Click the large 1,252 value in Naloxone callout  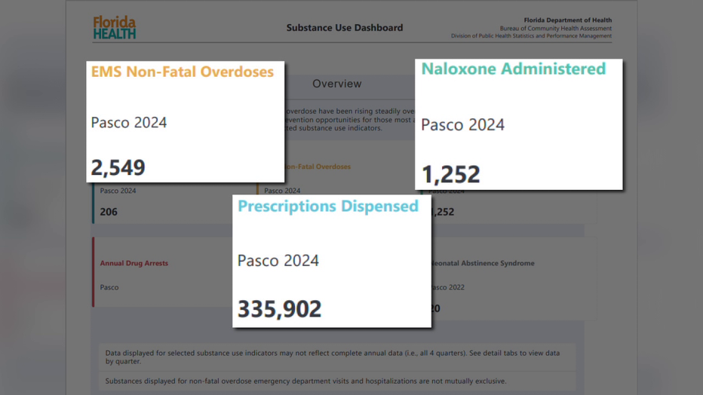[451, 175]
